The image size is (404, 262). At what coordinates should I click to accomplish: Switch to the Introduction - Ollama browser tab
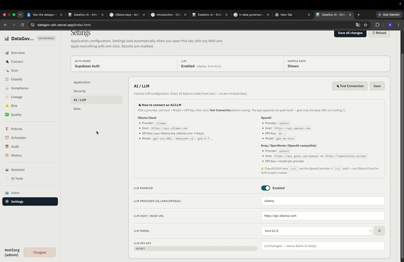168,15
